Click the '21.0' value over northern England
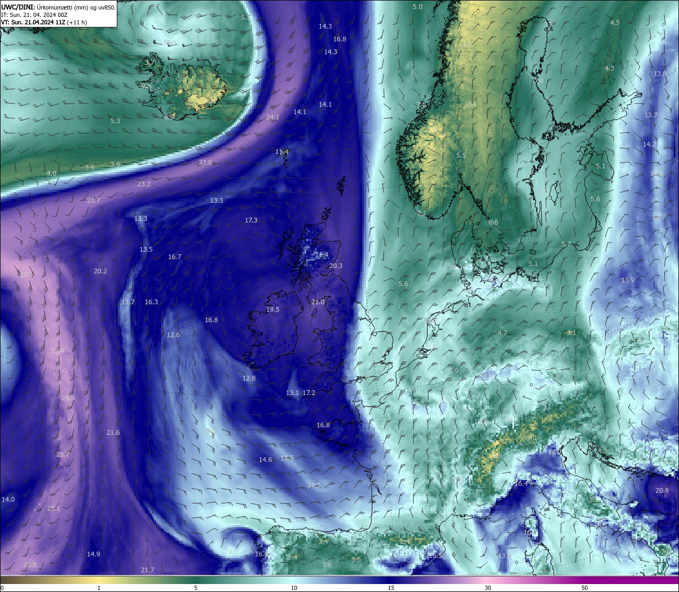This screenshot has height=592, width=679. (318, 302)
